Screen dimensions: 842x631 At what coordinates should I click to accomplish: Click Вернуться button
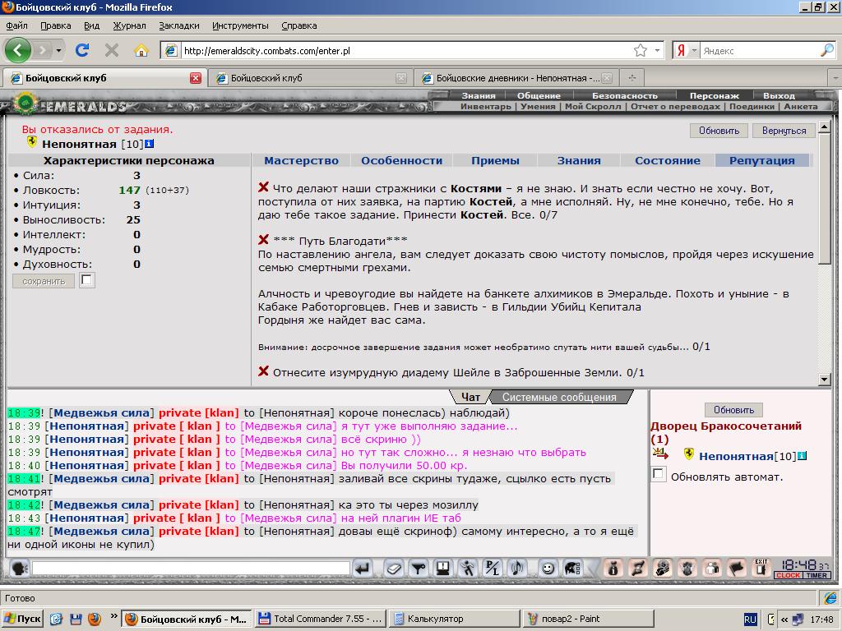(x=784, y=131)
